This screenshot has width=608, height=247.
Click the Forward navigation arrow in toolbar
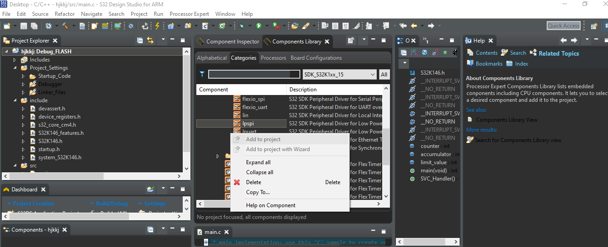tap(431, 26)
